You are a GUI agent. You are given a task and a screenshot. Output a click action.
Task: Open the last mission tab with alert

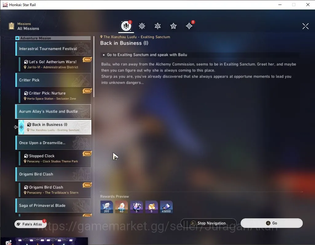tap(189, 26)
